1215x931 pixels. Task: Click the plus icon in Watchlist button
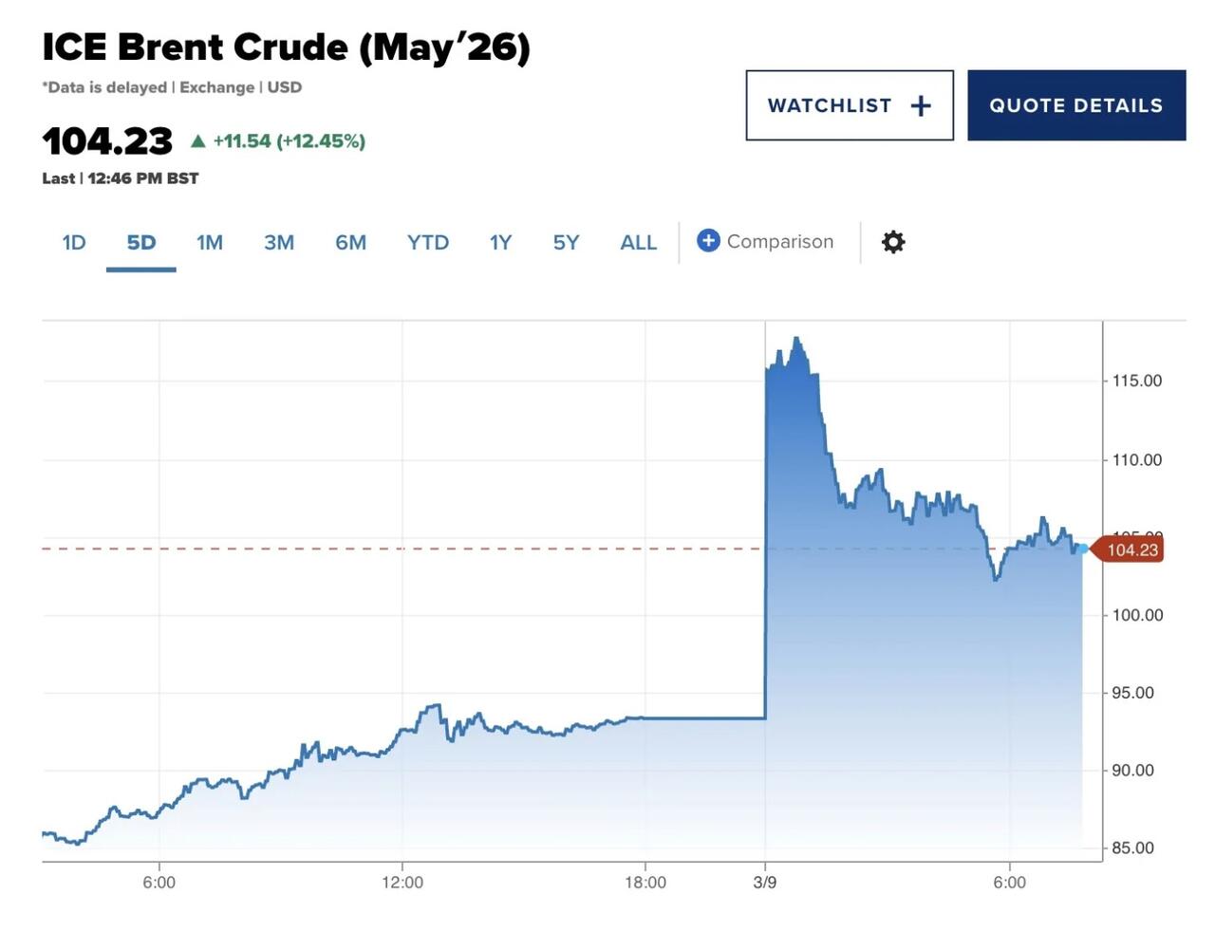[920, 105]
